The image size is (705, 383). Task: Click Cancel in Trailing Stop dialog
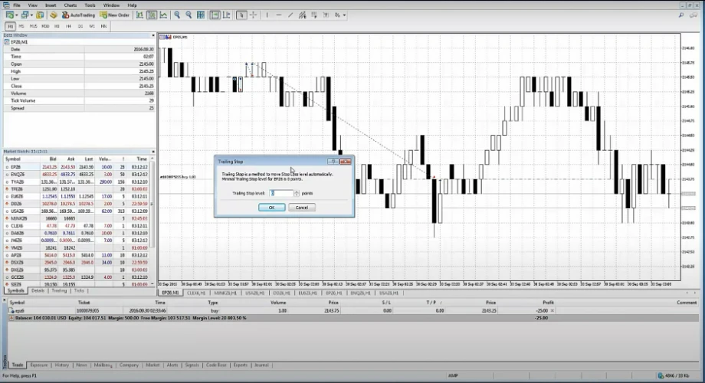tap(302, 208)
